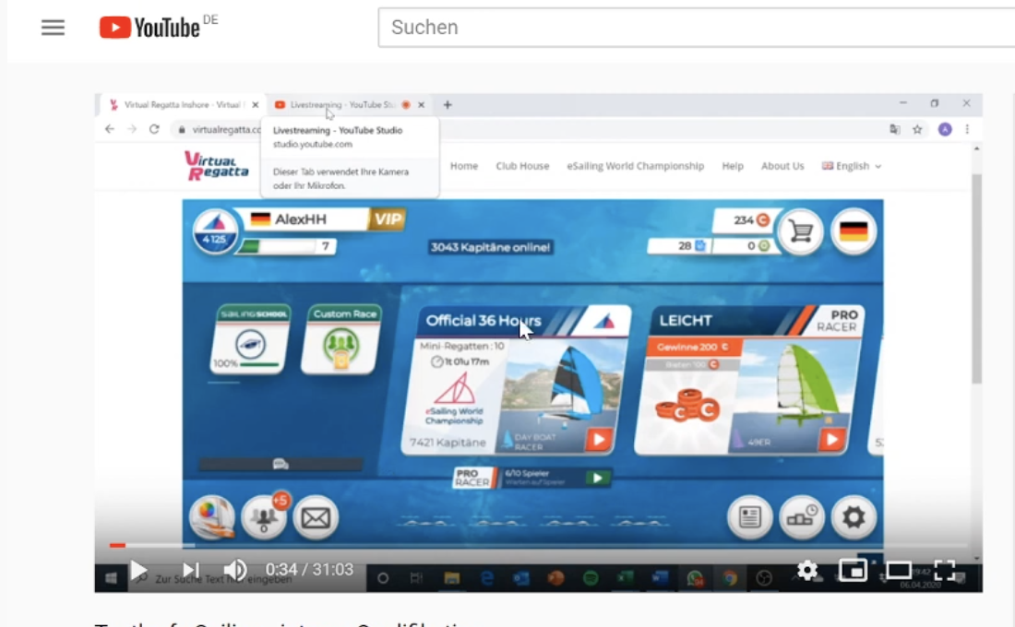
Task: Toggle theater mode on the player
Action: pos(898,570)
